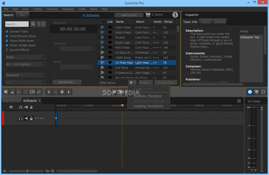
Task: Click the video camera toolbar icon
Action: (32, 92)
